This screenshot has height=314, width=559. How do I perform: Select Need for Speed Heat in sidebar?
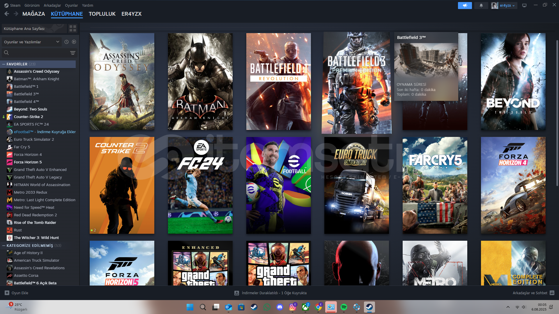coord(41,208)
